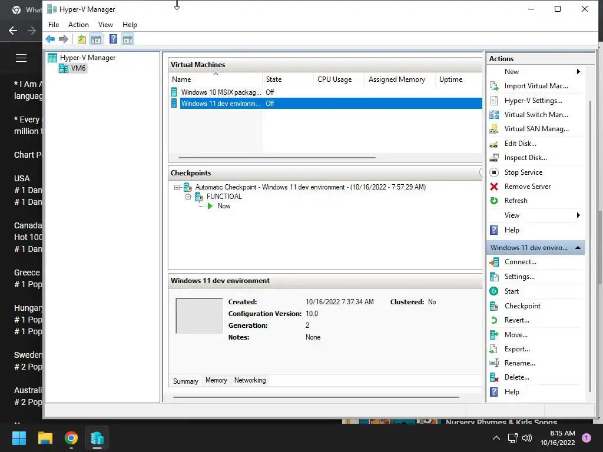Screen dimensions: 603x452
Task: Sort by the State column header
Action: pyautogui.click(x=287, y=79)
